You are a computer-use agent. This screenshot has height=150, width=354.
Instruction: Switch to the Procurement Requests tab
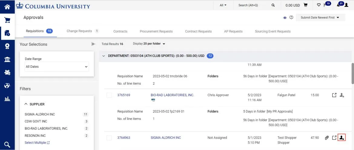[x=156, y=31]
